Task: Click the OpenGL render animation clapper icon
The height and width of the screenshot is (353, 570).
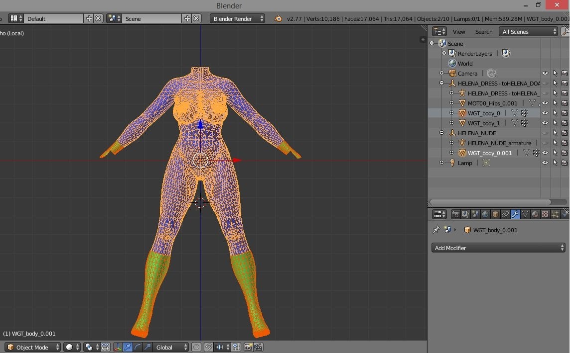Action: pos(258,347)
